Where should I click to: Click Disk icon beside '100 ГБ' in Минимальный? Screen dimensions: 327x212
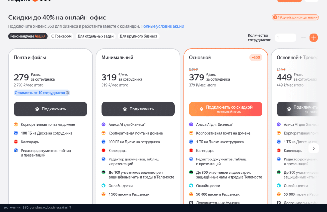[103, 142]
